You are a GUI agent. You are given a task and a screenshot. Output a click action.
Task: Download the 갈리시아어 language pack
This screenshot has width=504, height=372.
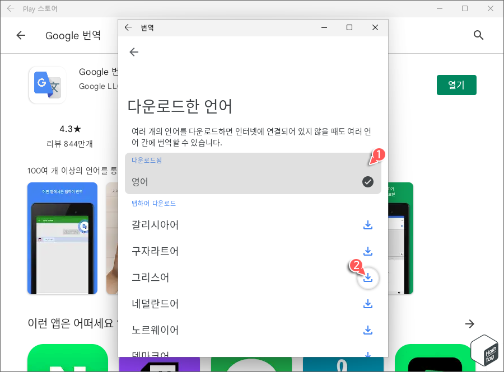tap(368, 225)
